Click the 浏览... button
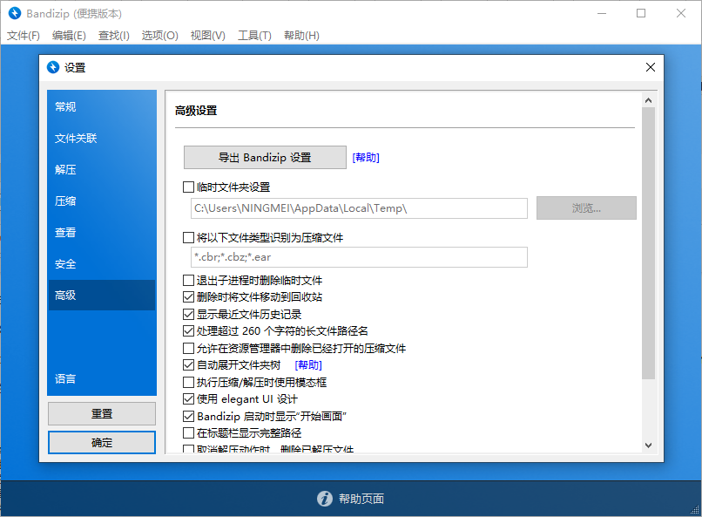The image size is (702, 517). (586, 207)
